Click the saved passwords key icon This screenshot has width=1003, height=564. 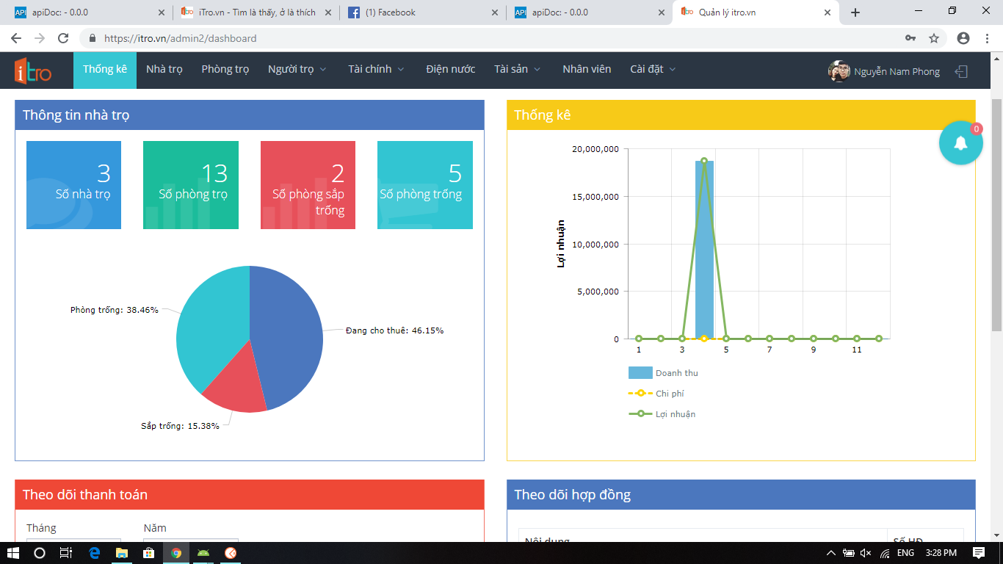pos(910,38)
